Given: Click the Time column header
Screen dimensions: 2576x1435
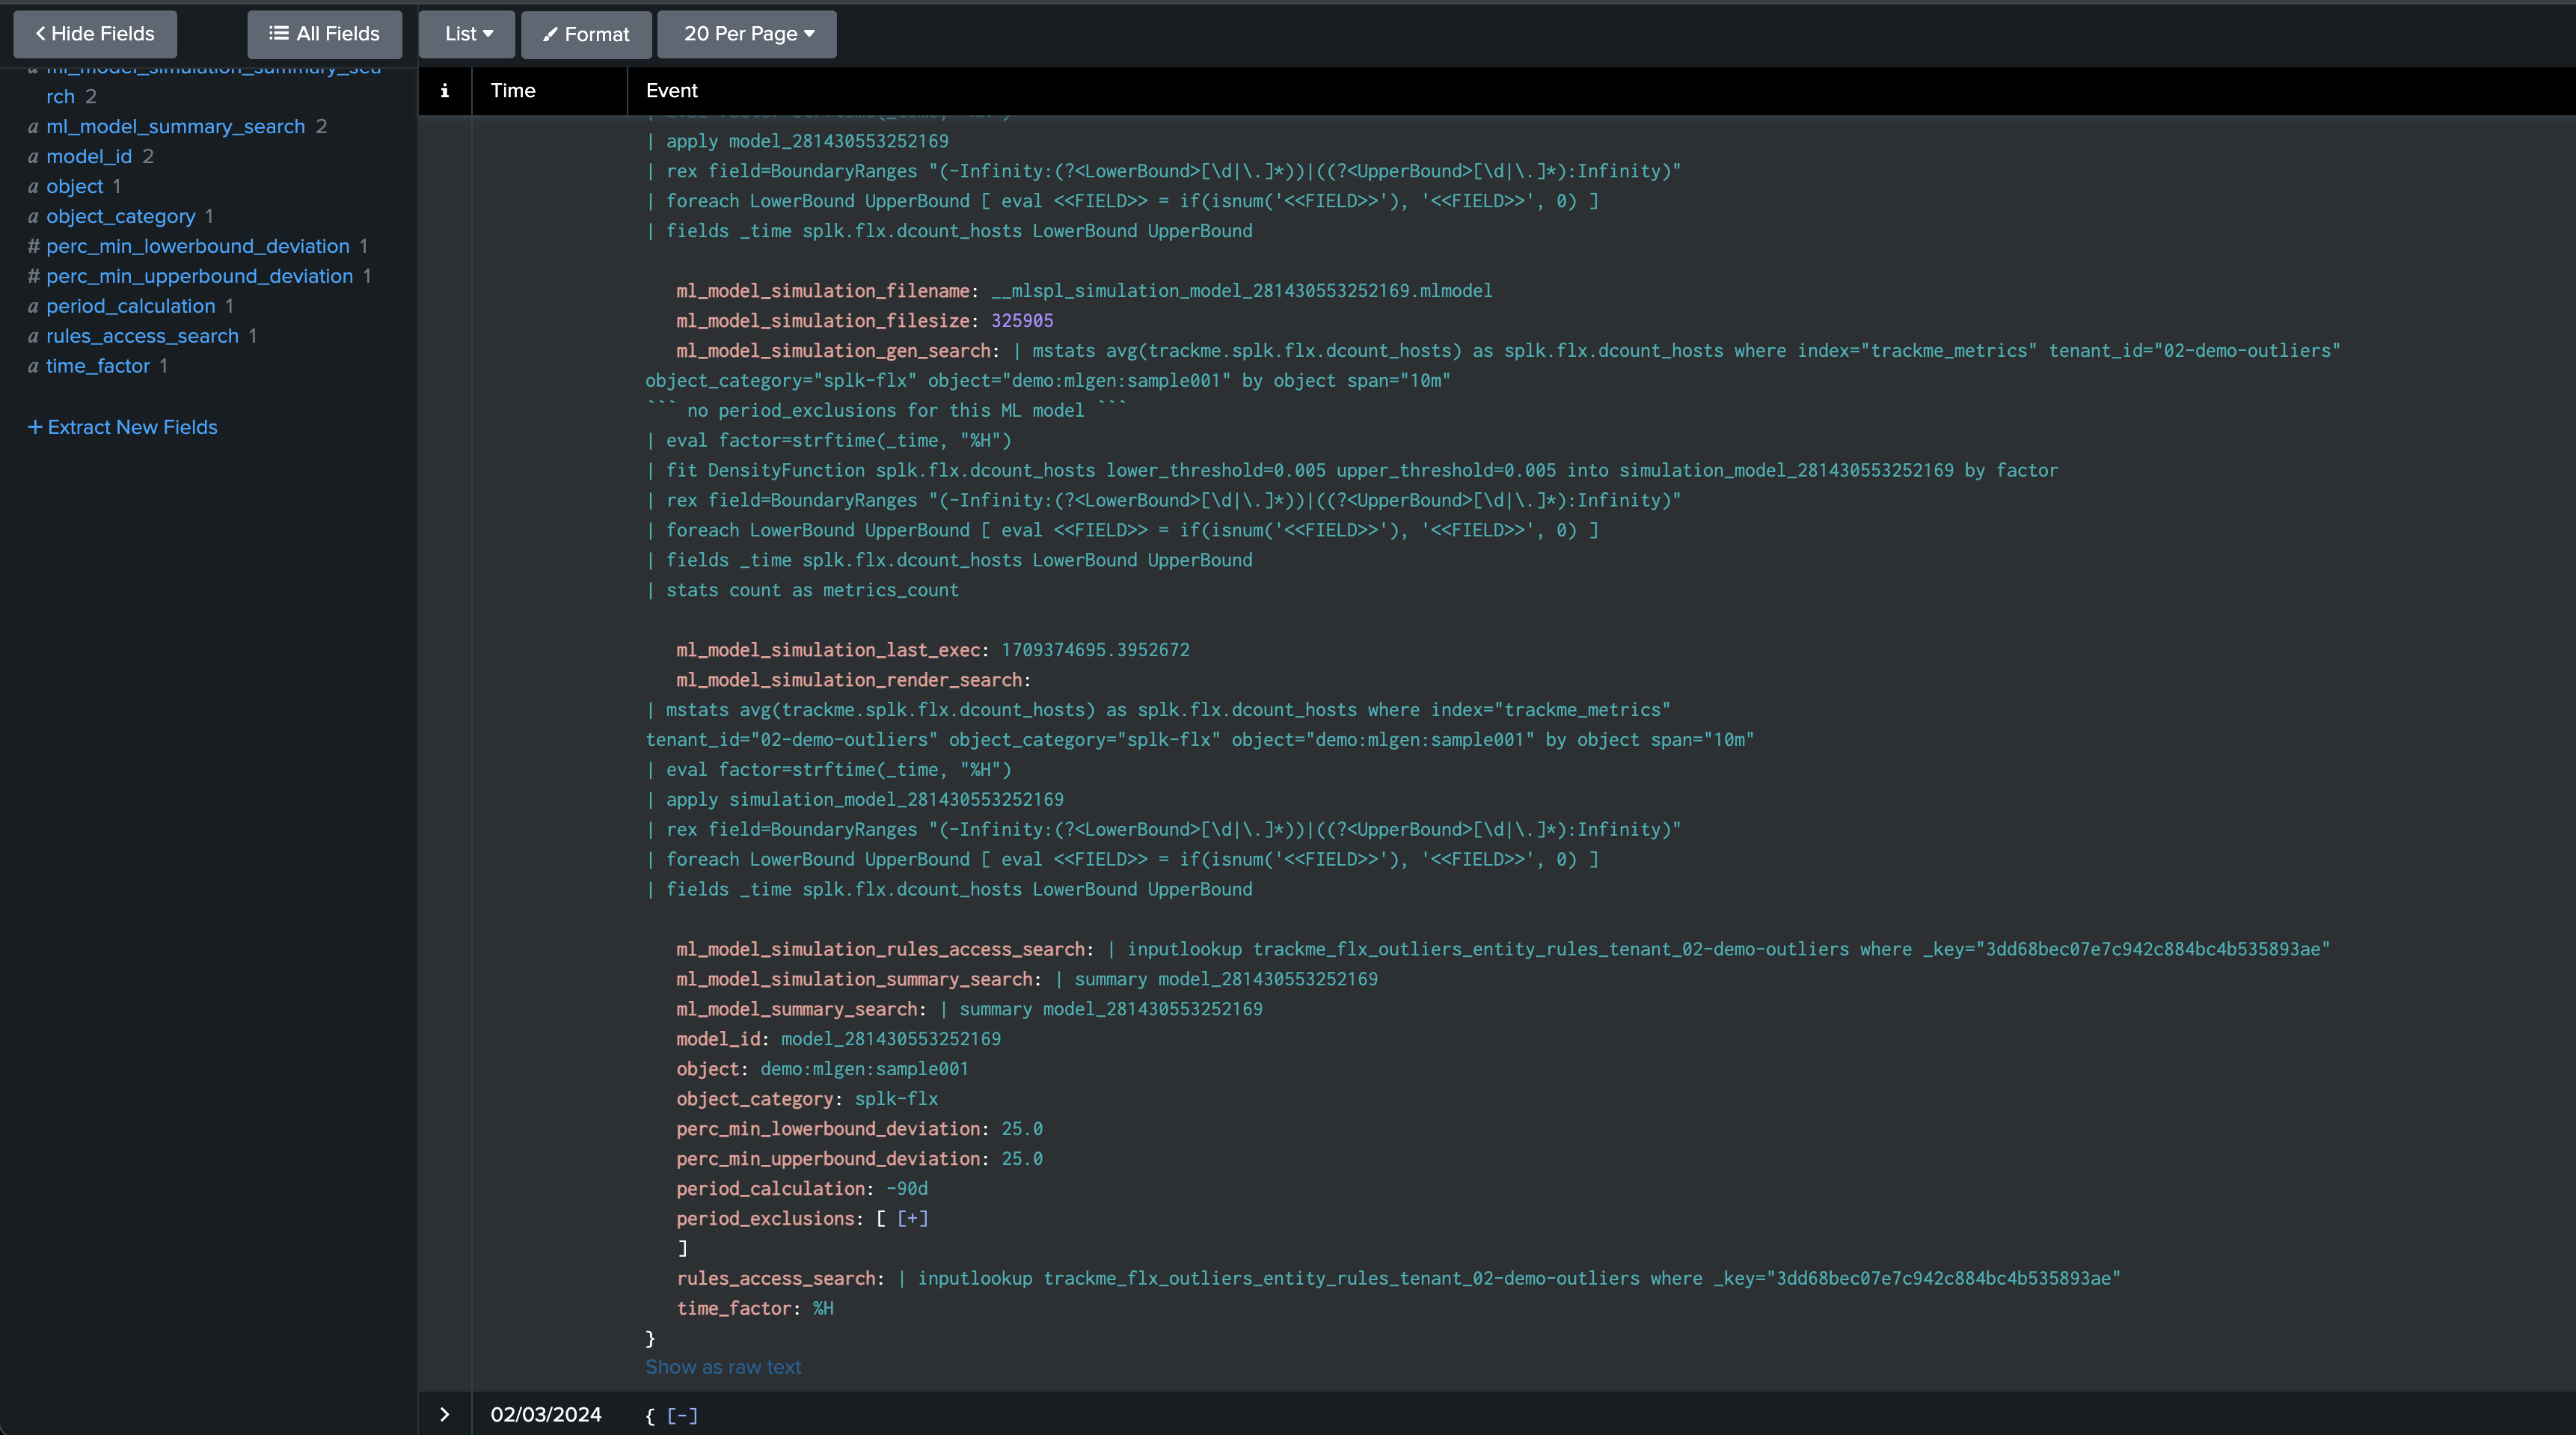Looking at the screenshot, I should coord(513,91).
